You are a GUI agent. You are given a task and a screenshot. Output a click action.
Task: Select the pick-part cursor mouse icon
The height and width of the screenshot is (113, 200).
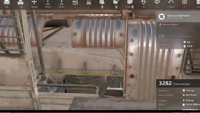(x=102, y=3)
